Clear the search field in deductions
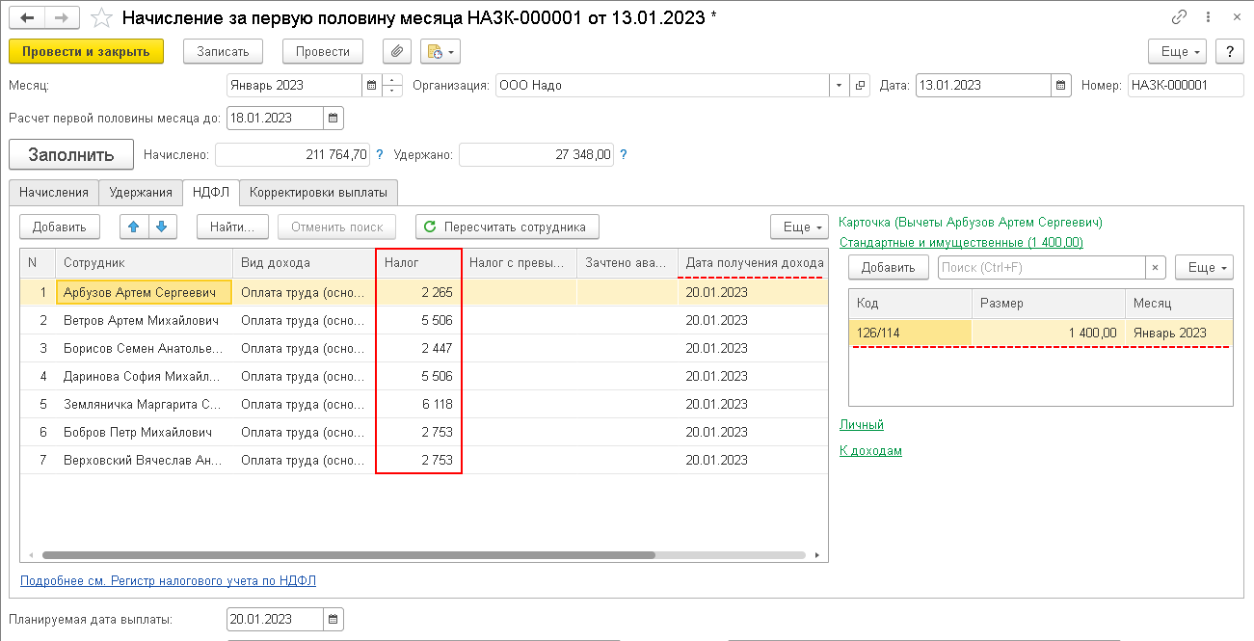Viewport: 1254px width, 641px height. click(x=1156, y=268)
